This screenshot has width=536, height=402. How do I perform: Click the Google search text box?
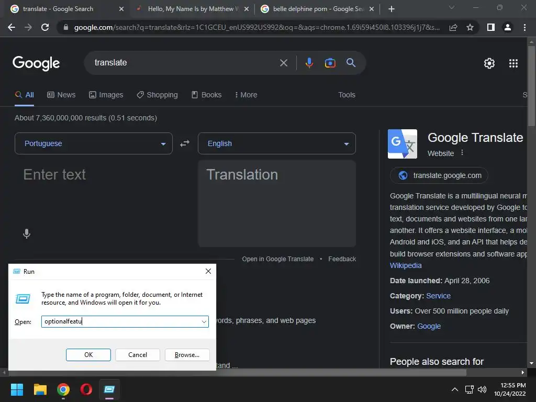[x=185, y=63]
